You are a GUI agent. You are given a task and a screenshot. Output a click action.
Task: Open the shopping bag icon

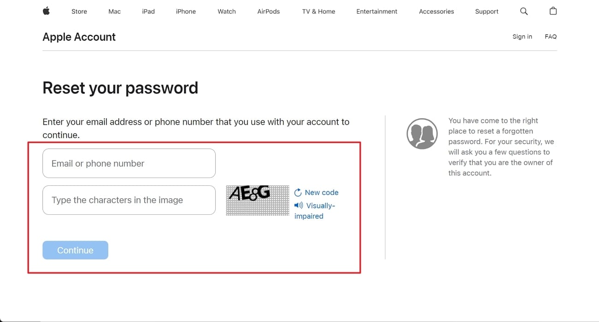[553, 11]
